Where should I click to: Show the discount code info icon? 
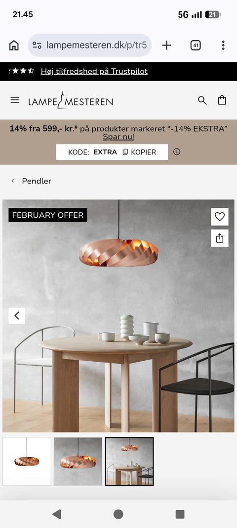click(x=177, y=152)
